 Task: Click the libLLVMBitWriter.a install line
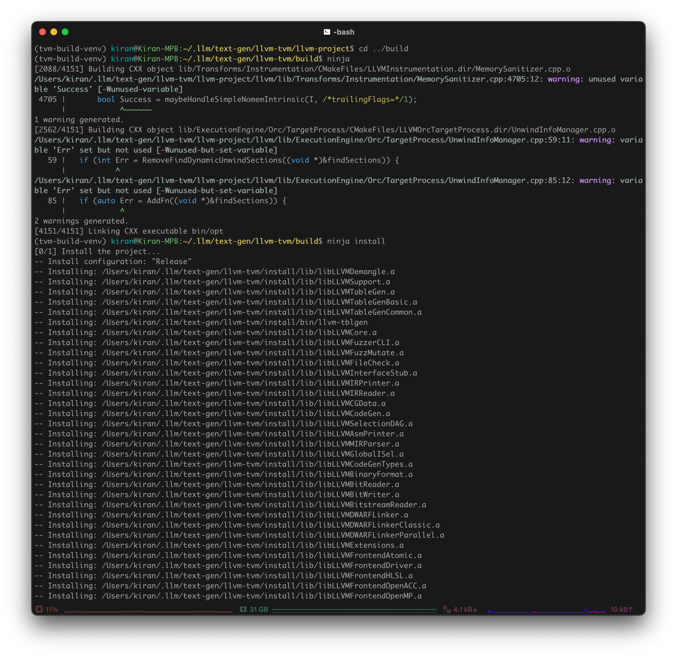tap(217, 495)
